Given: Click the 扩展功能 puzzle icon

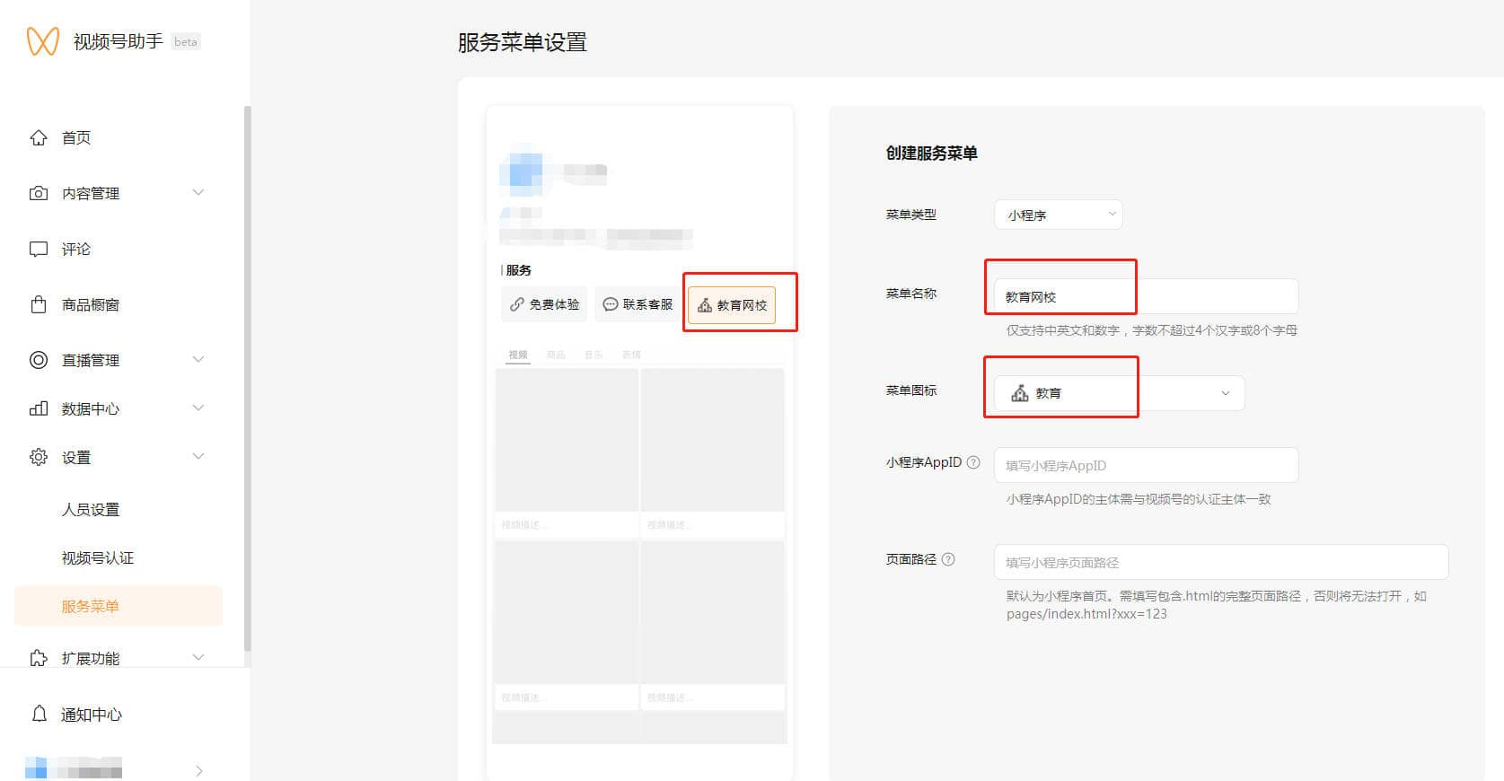Looking at the screenshot, I should (x=39, y=658).
